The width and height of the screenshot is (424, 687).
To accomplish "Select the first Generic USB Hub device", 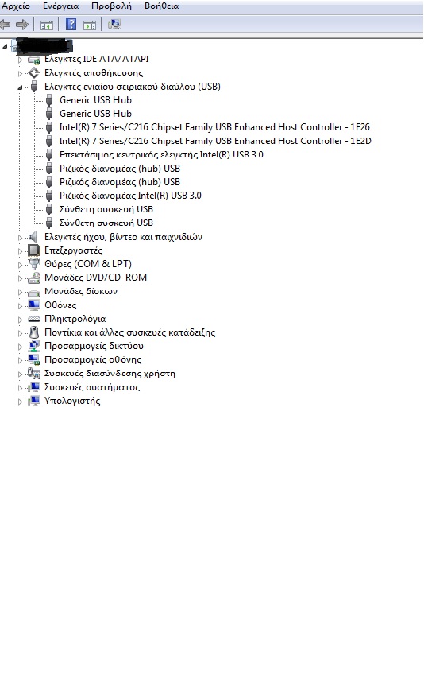I will pos(95,100).
